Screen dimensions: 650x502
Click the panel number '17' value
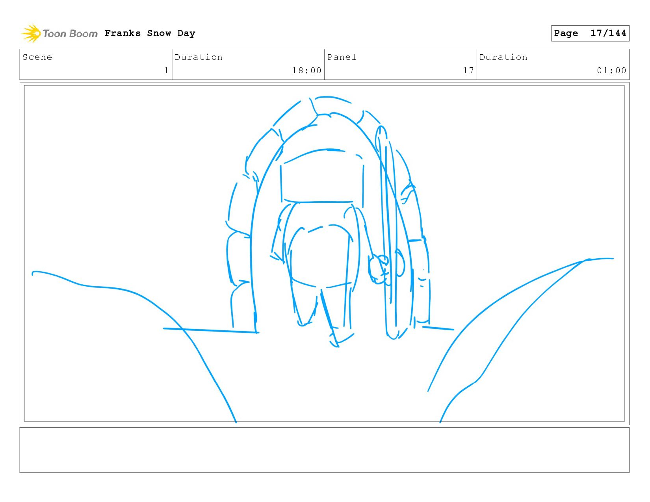coord(468,70)
